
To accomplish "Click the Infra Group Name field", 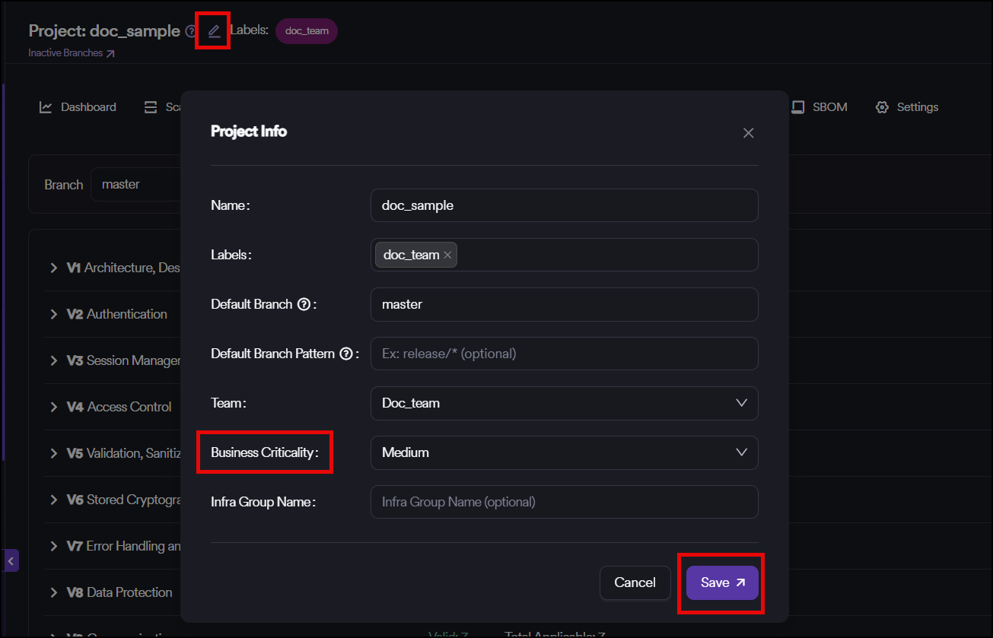I will click(564, 502).
